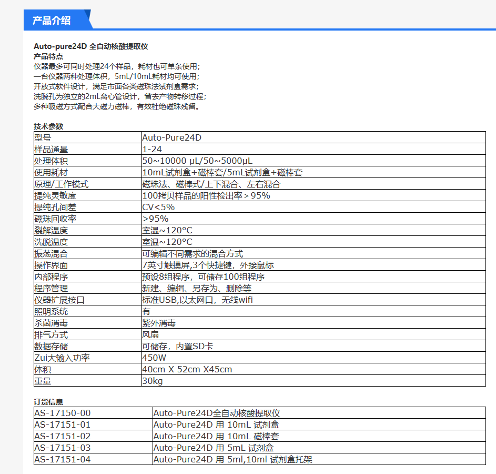Click 'Auto-Pure24D 用 10mL 磁棒套' description
This screenshot has height=474, width=496.
(216, 436)
